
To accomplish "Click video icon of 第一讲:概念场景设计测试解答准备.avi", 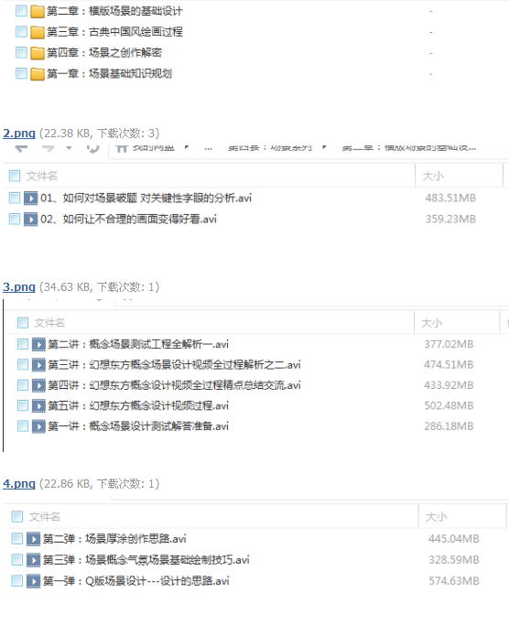I will [38, 426].
